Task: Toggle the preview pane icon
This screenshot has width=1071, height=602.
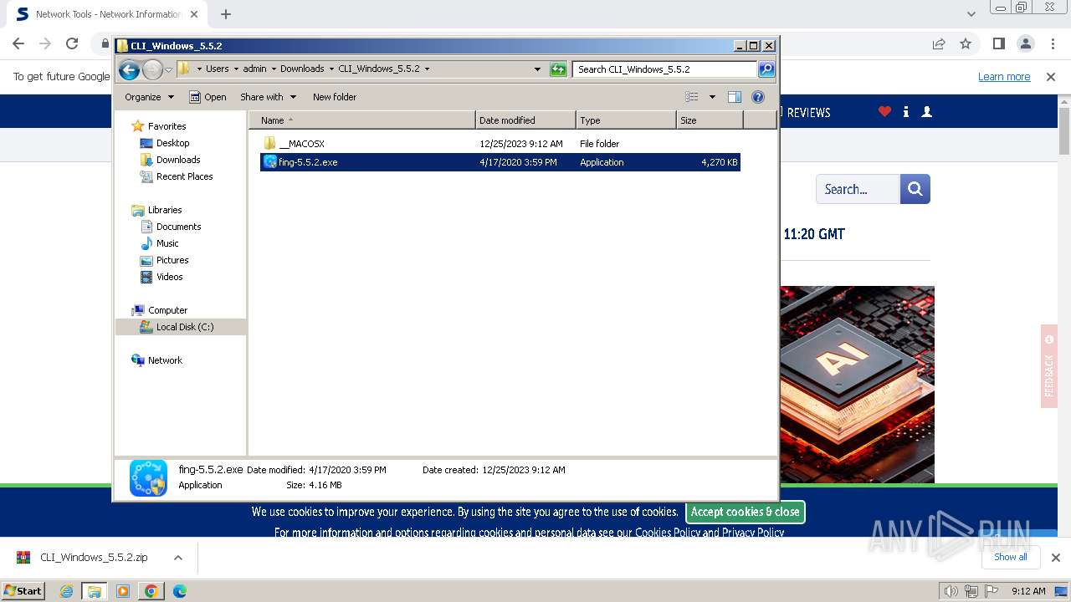Action: tap(735, 97)
